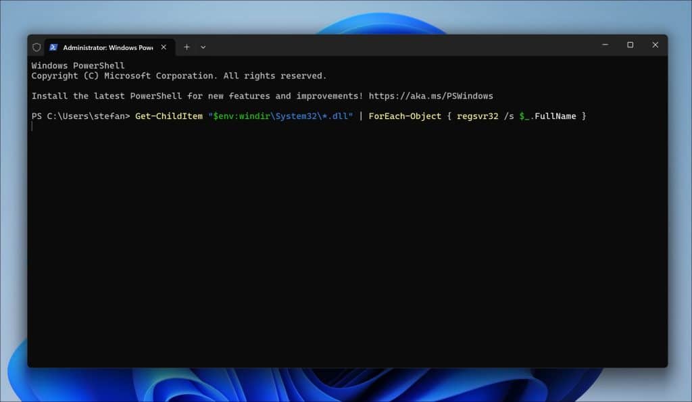The image size is (692, 402).
Task: Open a new tab with the plus icon
Action: pos(187,47)
